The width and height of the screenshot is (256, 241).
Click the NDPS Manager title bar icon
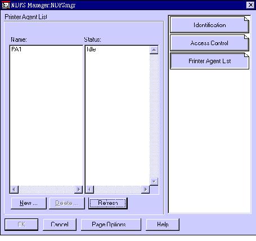point(5,5)
